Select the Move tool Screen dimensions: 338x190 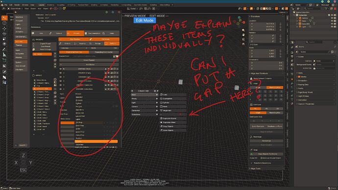pos(4,28)
